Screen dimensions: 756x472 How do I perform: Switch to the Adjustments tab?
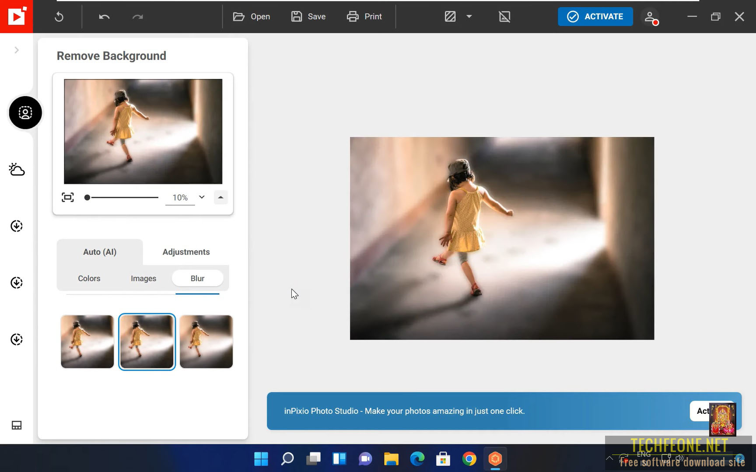[185, 252]
